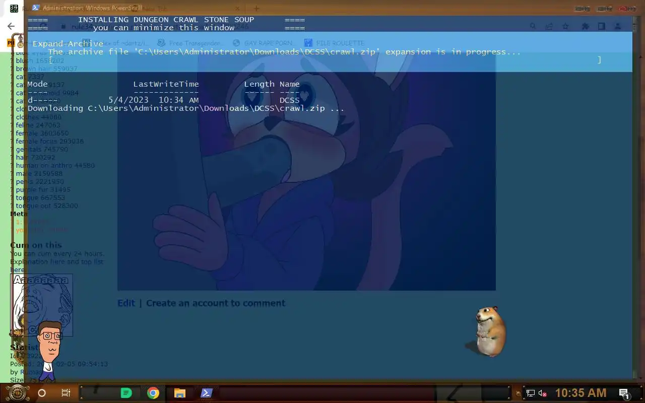Click the bookmark star in Chrome toolbar
Viewport: 645px width, 403px height.
point(565,26)
